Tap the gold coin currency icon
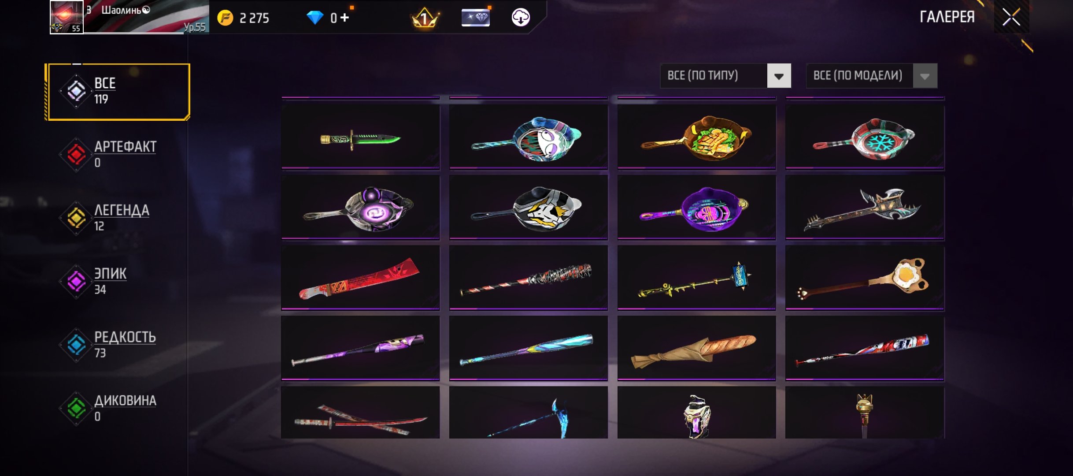Image resolution: width=1073 pixels, height=476 pixels. coord(225,18)
